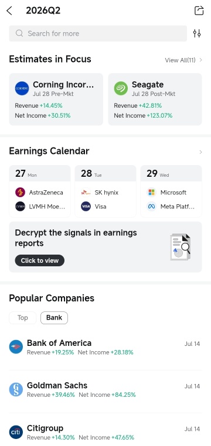Select the Top tab
211x446 pixels.
[x=22, y=318]
